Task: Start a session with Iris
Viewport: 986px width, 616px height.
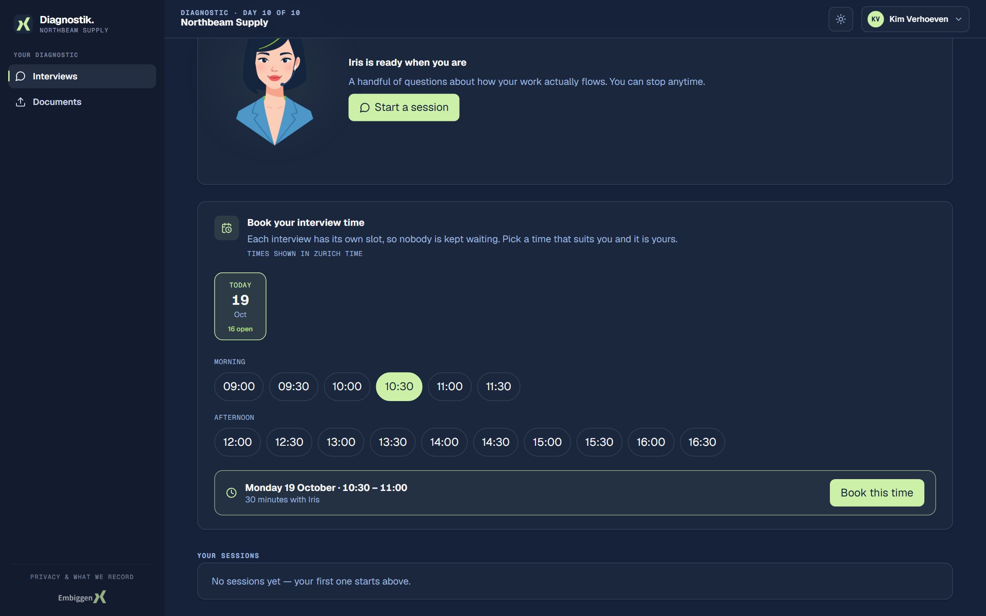Action: point(404,107)
